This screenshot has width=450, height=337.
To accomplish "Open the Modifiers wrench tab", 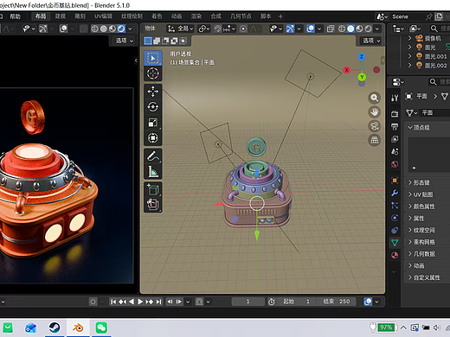I will pos(395,193).
